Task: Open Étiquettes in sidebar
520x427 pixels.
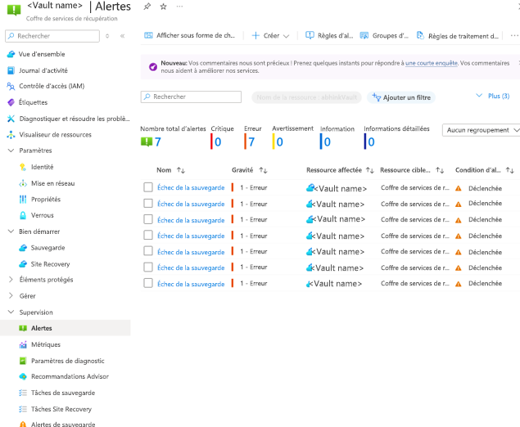Action: (33, 102)
